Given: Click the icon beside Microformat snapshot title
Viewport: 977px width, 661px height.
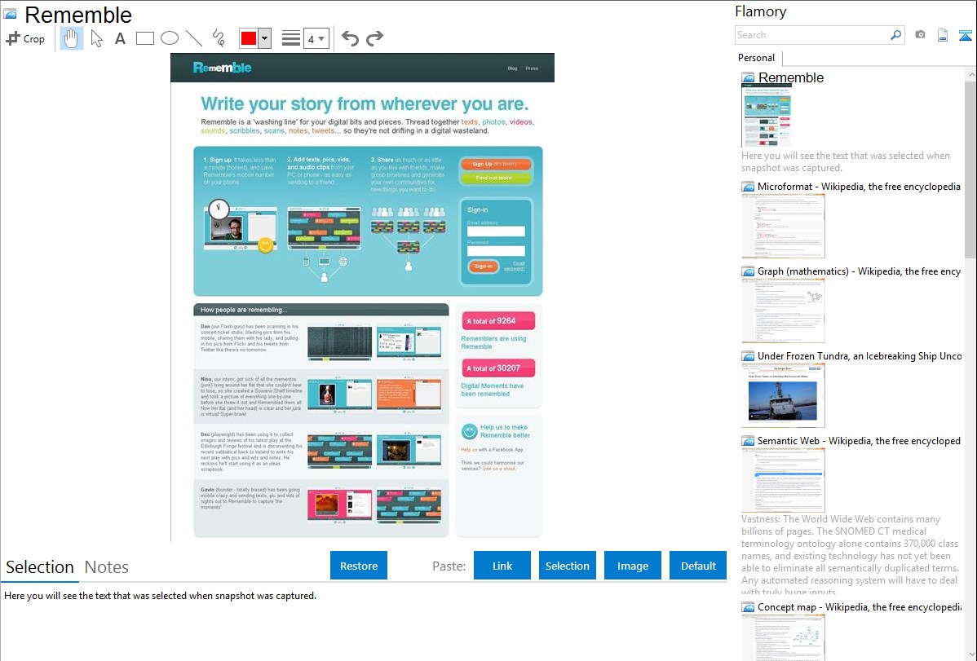Looking at the screenshot, I should 748,187.
